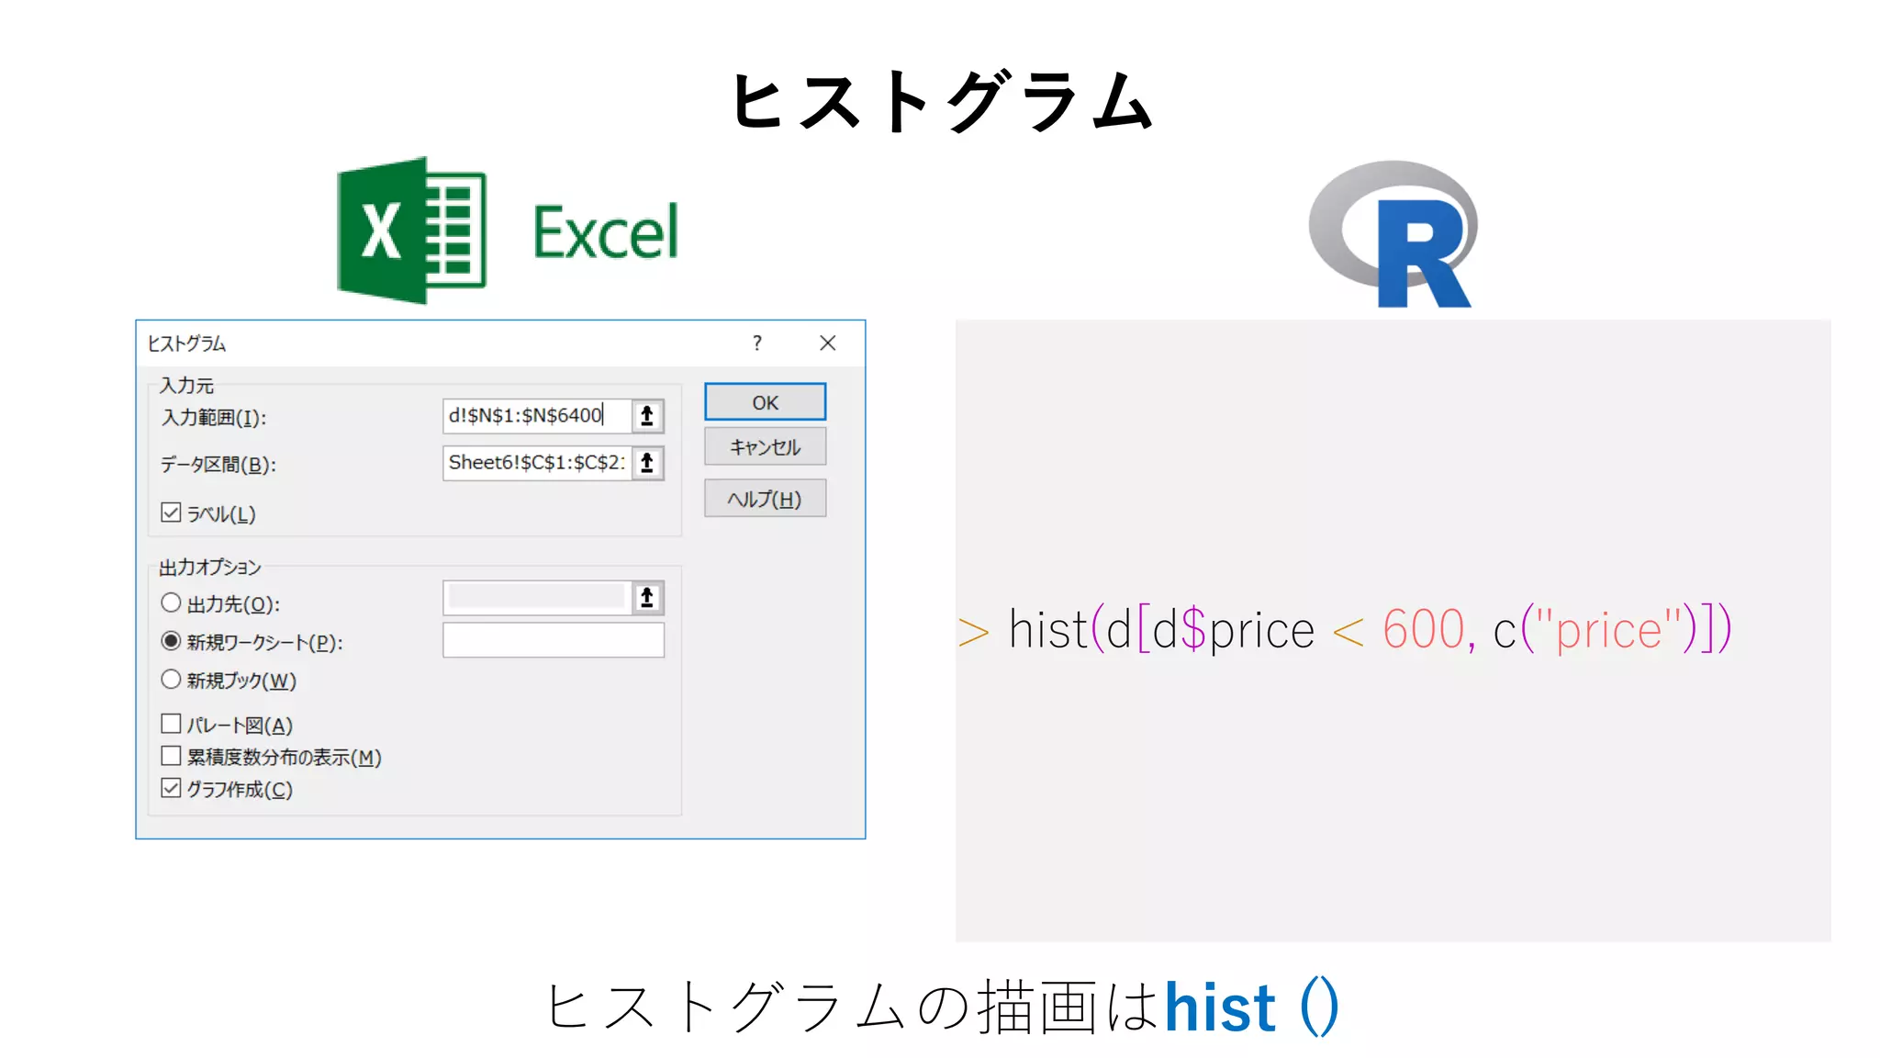
Task: Select the 新規ブック(W) radio button
Action: click(171, 680)
